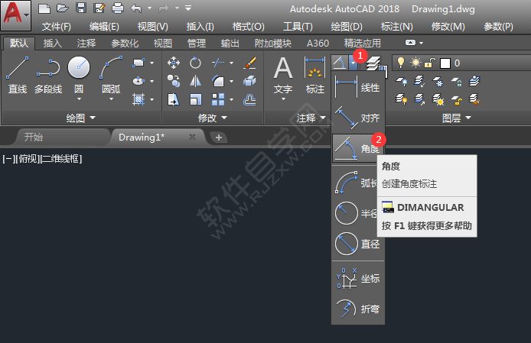The height and width of the screenshot is (343, 531).
Task: Select the Copy tool
Action: coord(174,81)
